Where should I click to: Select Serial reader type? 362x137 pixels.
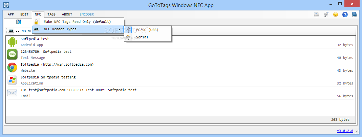point(148,37)
